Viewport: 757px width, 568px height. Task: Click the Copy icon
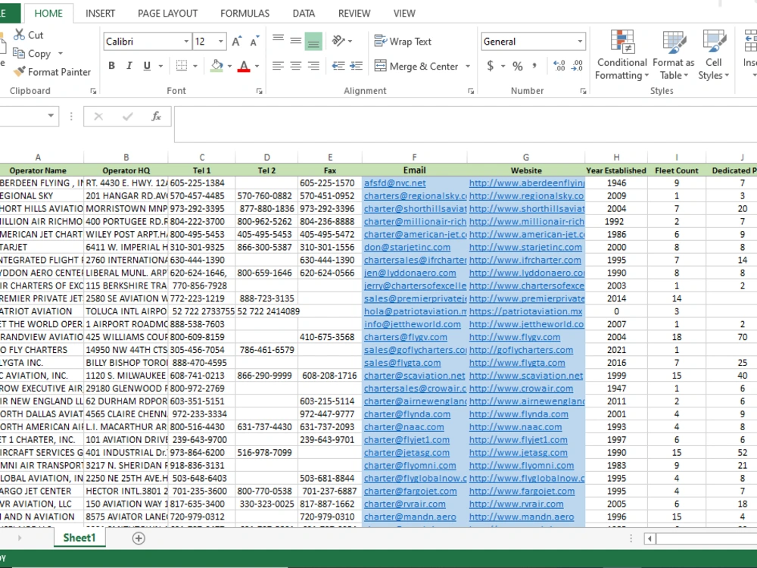(19, 53)
